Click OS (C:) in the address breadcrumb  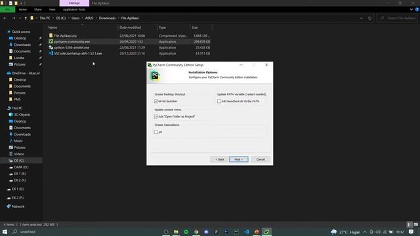click(x=61, y=18)
